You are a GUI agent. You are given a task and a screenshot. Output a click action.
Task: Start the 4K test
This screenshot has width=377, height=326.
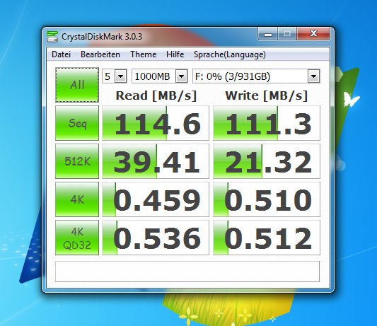click(x=77, y=199)
